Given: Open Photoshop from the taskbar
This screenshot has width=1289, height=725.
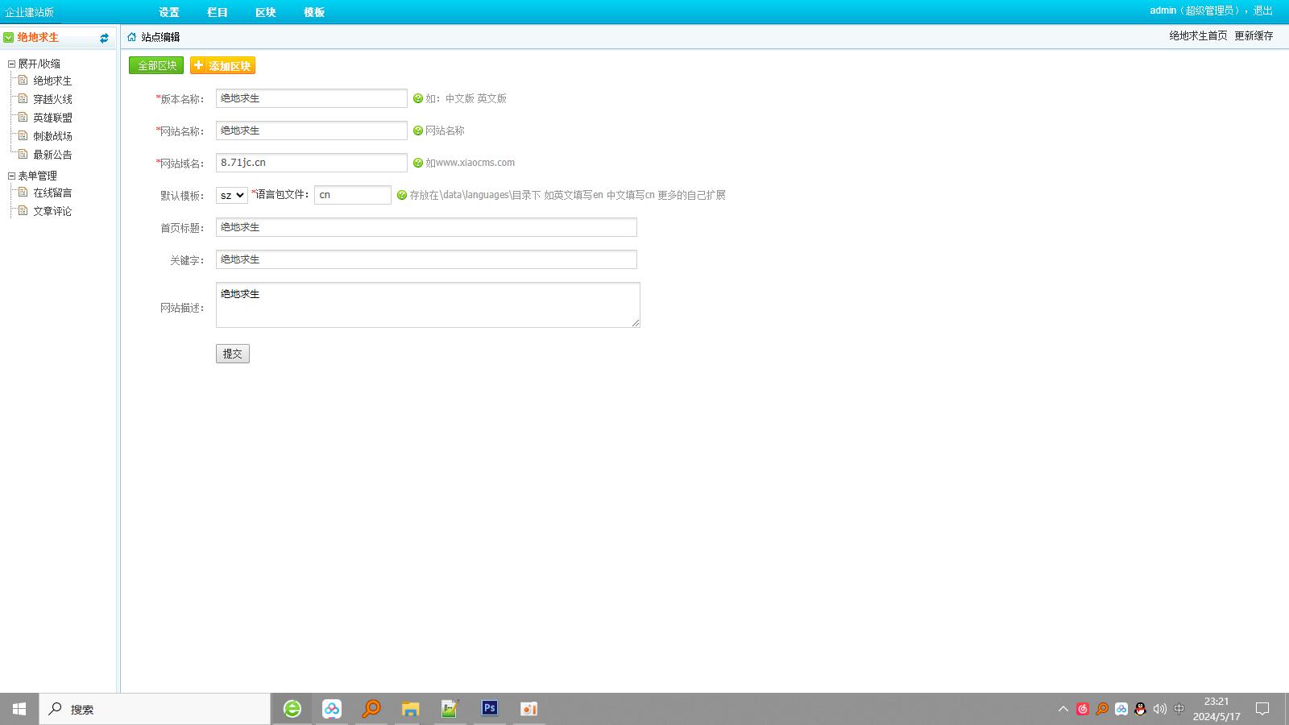Looking at the screenshot, I should [x=489, y=708].
